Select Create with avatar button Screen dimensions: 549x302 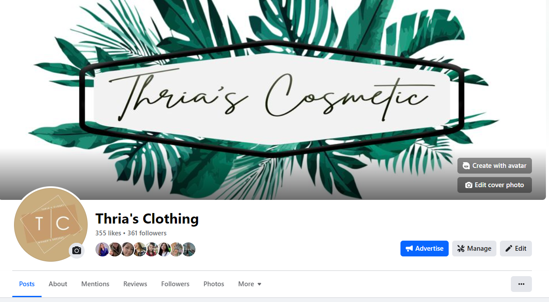coord(495,166)
